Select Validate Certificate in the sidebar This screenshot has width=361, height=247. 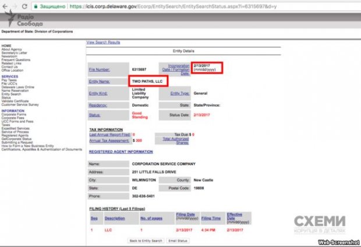click(16, 100)
